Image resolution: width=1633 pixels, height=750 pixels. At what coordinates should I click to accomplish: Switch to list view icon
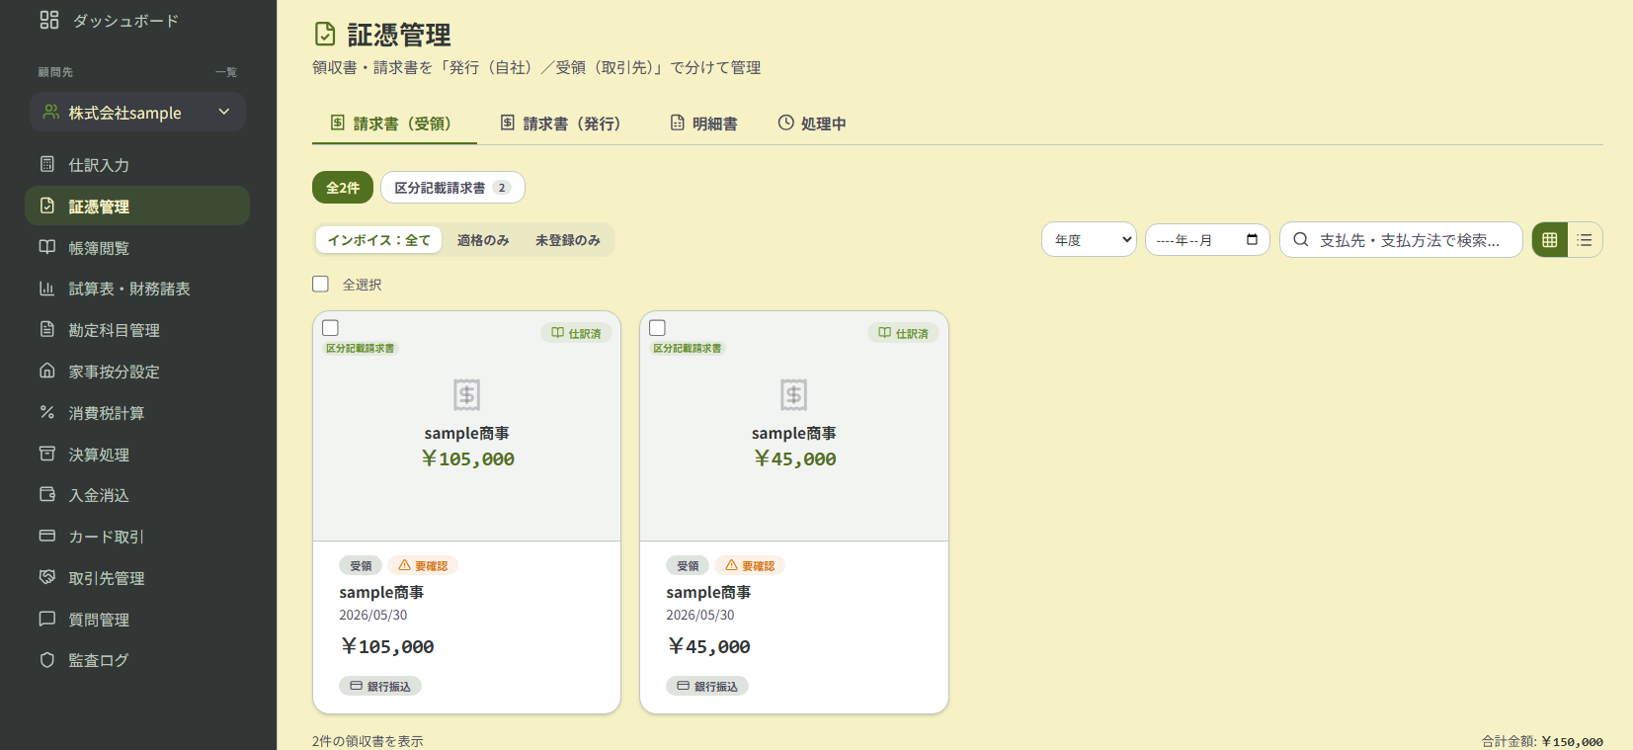coord(1585,239)
